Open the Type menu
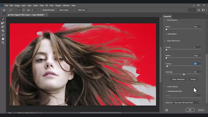Image resolution: width=208 pixels, height=117 pixels. coord(29,5)
